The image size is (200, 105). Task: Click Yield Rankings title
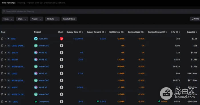click(x=9, y=3)
